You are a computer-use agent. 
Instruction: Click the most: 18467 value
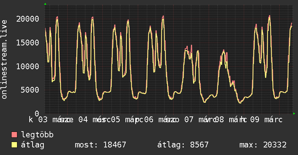point(100,145)
